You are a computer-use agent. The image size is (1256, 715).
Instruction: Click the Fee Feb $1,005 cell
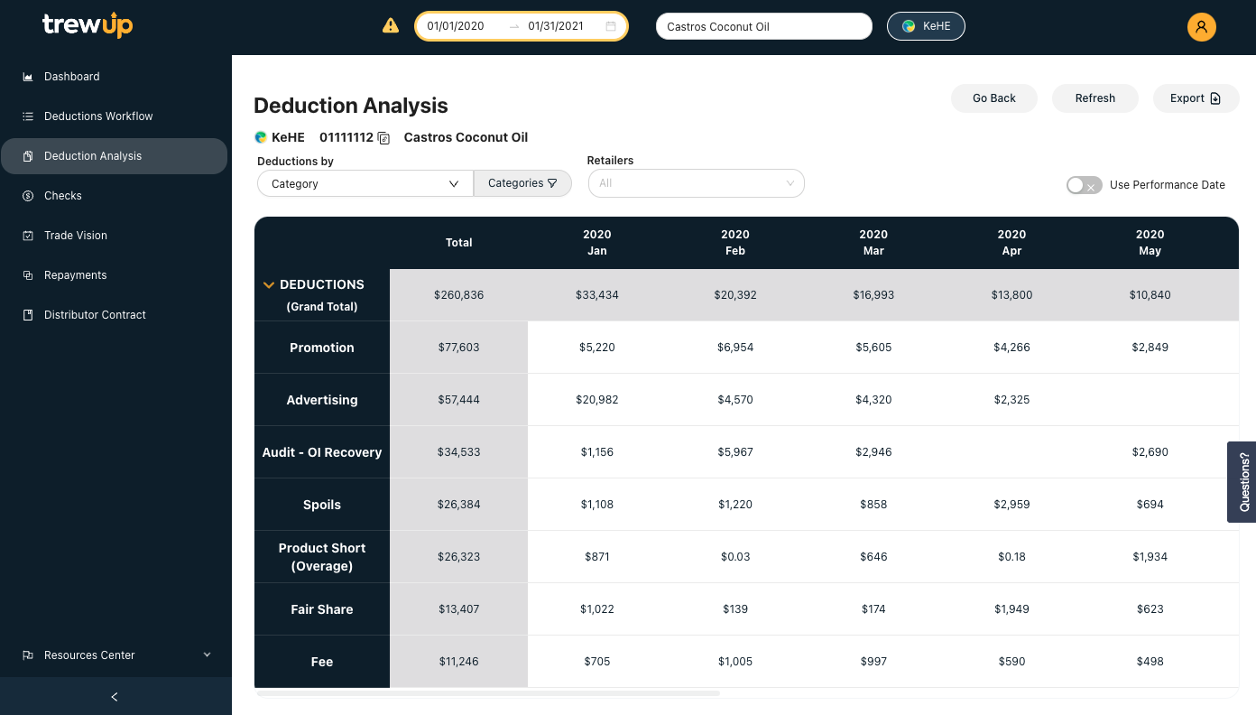tap(735, 662)
